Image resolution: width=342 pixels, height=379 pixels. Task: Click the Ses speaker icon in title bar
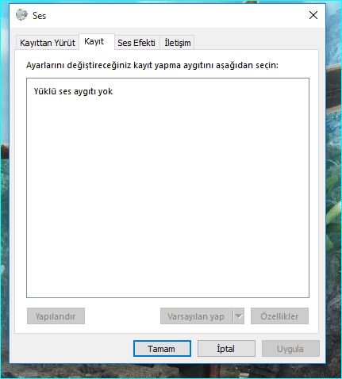(x=21, y=15)
